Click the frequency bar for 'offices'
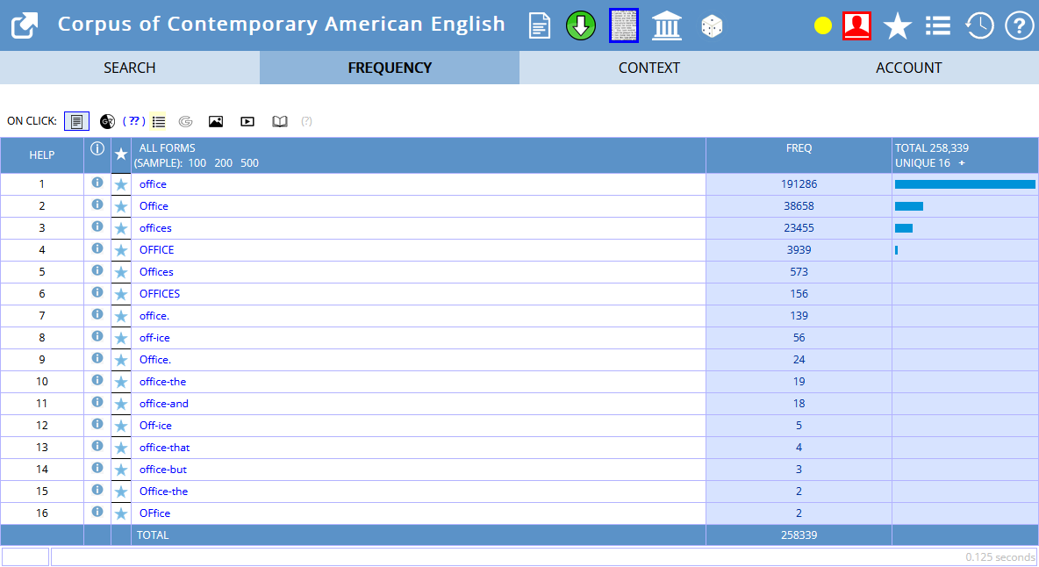The image size is (1039, 567). click(903, 228)
